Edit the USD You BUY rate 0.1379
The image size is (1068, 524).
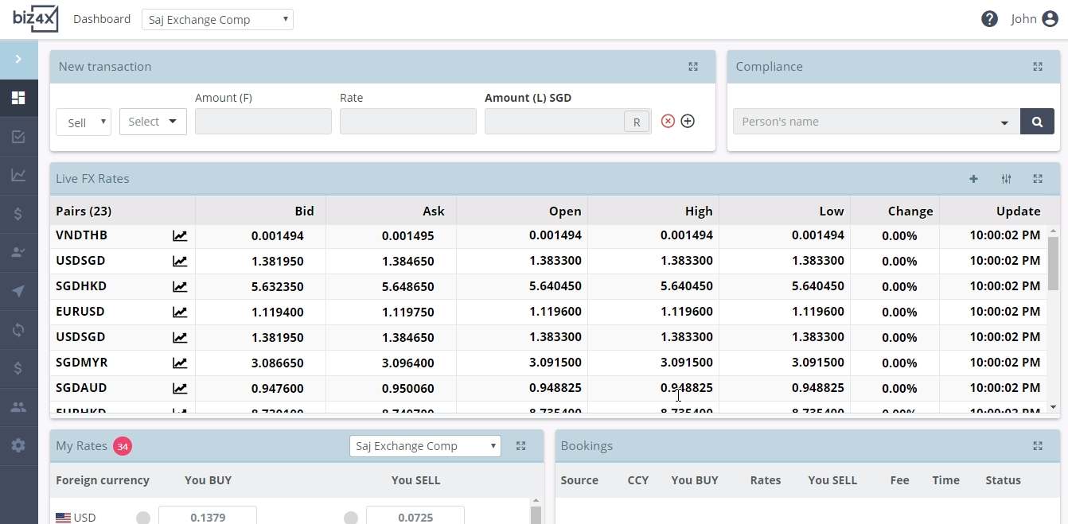point(208,515)
